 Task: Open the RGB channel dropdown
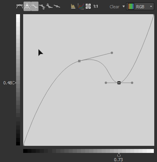tap(140, 6)
